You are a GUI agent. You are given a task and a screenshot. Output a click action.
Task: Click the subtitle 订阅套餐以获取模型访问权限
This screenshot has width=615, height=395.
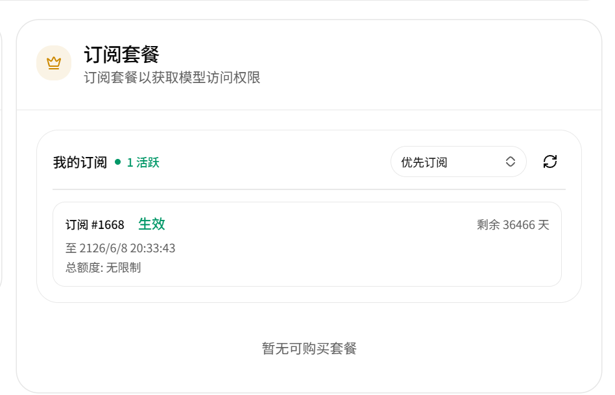172,77
